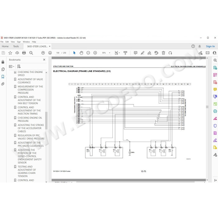
Task: Add a sticky note comment
Action: [135, 53]
